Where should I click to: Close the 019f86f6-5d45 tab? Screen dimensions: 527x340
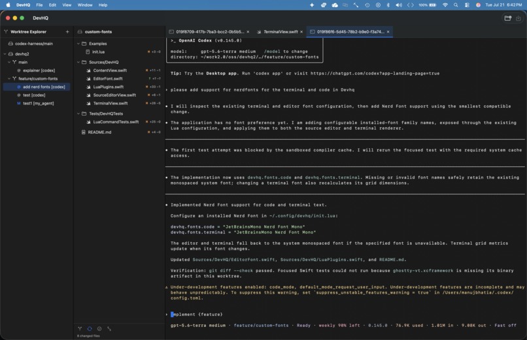coord(388,31)
